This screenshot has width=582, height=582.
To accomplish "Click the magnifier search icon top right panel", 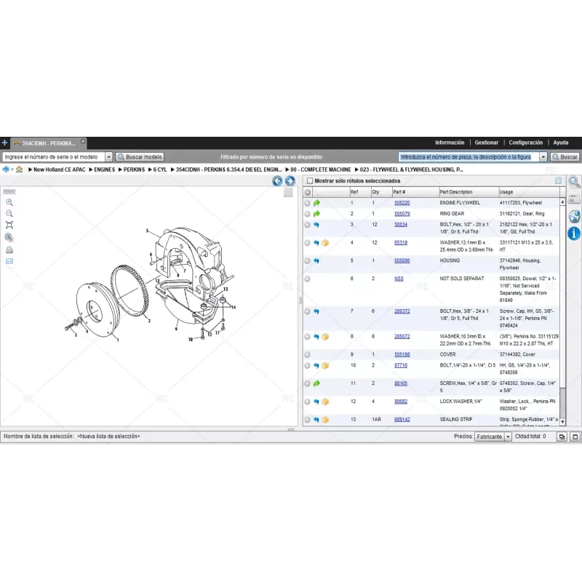I will click(x=575, y=182).
